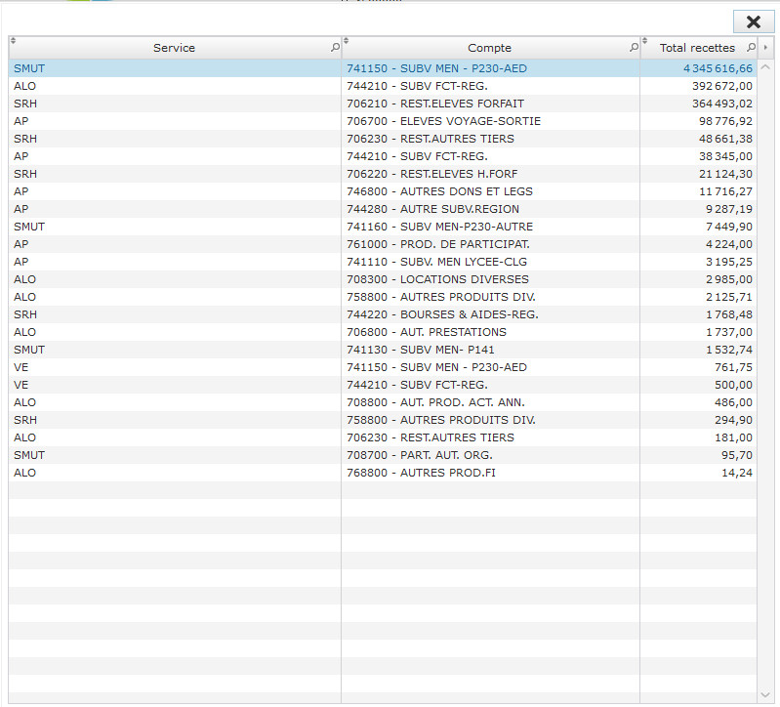
Task: Close the window with the X button
Action: pos(753,21)
